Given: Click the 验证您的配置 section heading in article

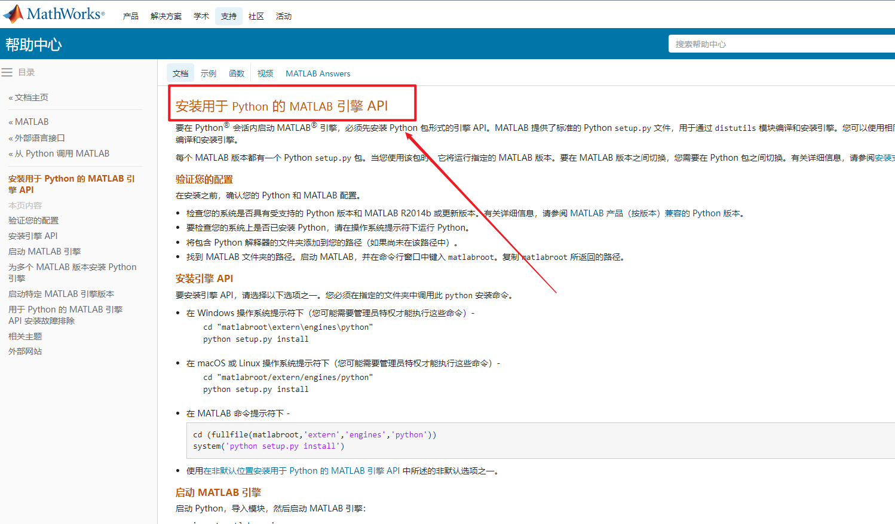Looking at the screenshot, I should [x=204, y=179].
